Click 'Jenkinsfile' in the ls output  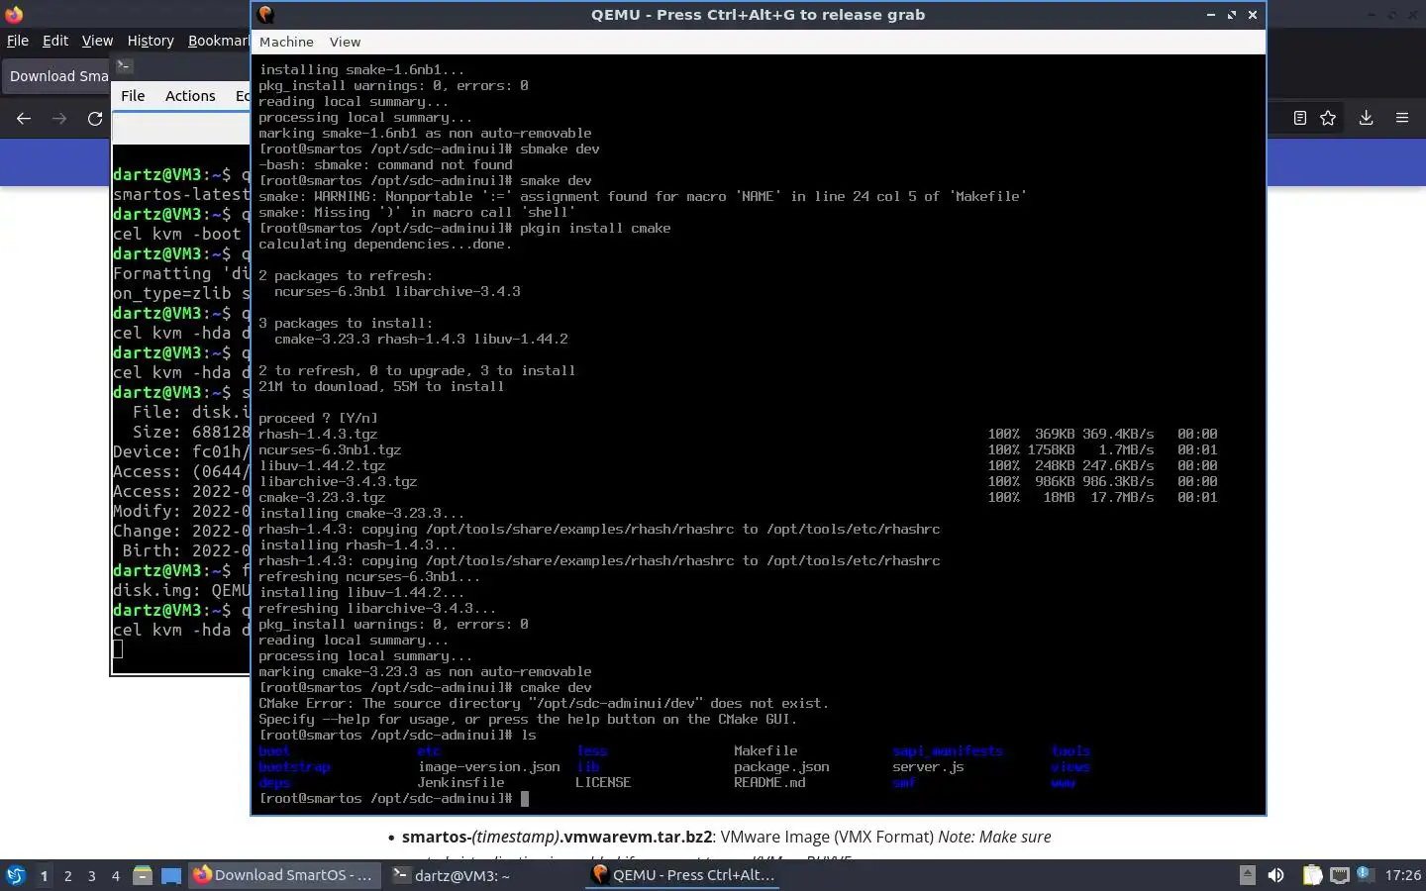pyautogui.click(x=460, y=782)
